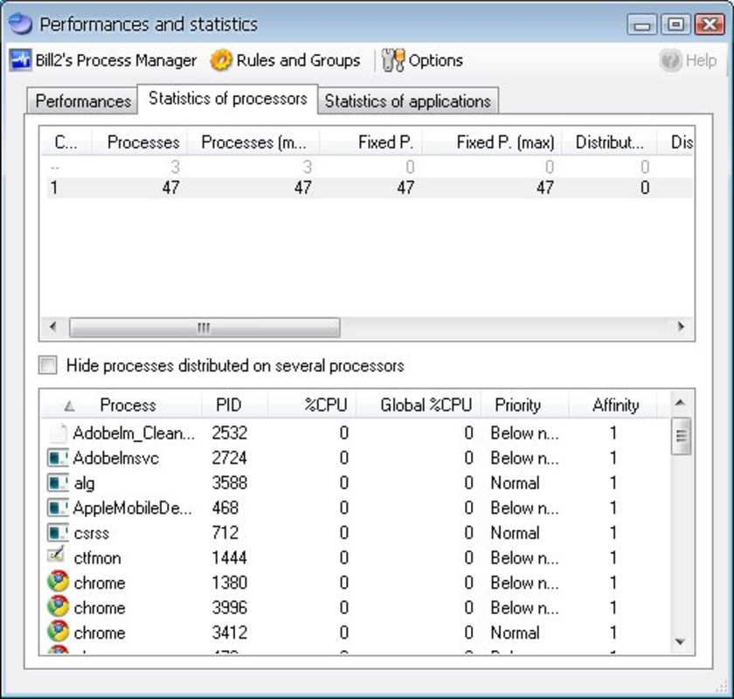Click PID value 712
Screen dimensions: 734x699
[x=225, y=533]
